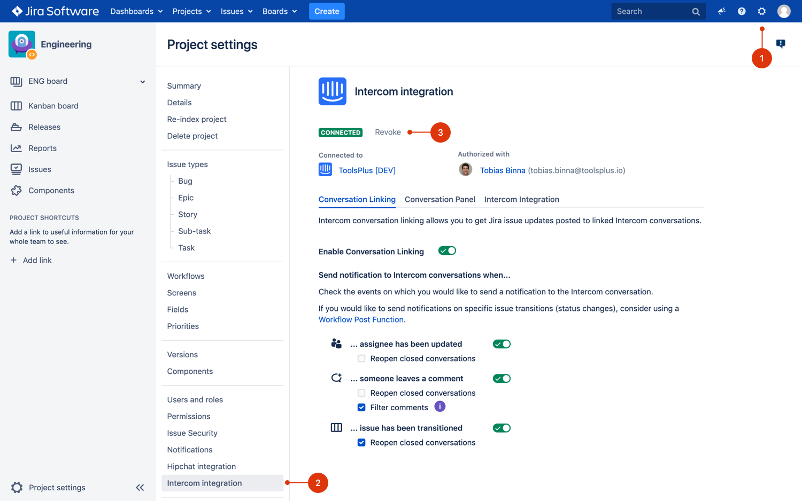Click the Releases ship icon in sidebar
Viewport: 802px width, 501px height.
(x=16, y=127)
